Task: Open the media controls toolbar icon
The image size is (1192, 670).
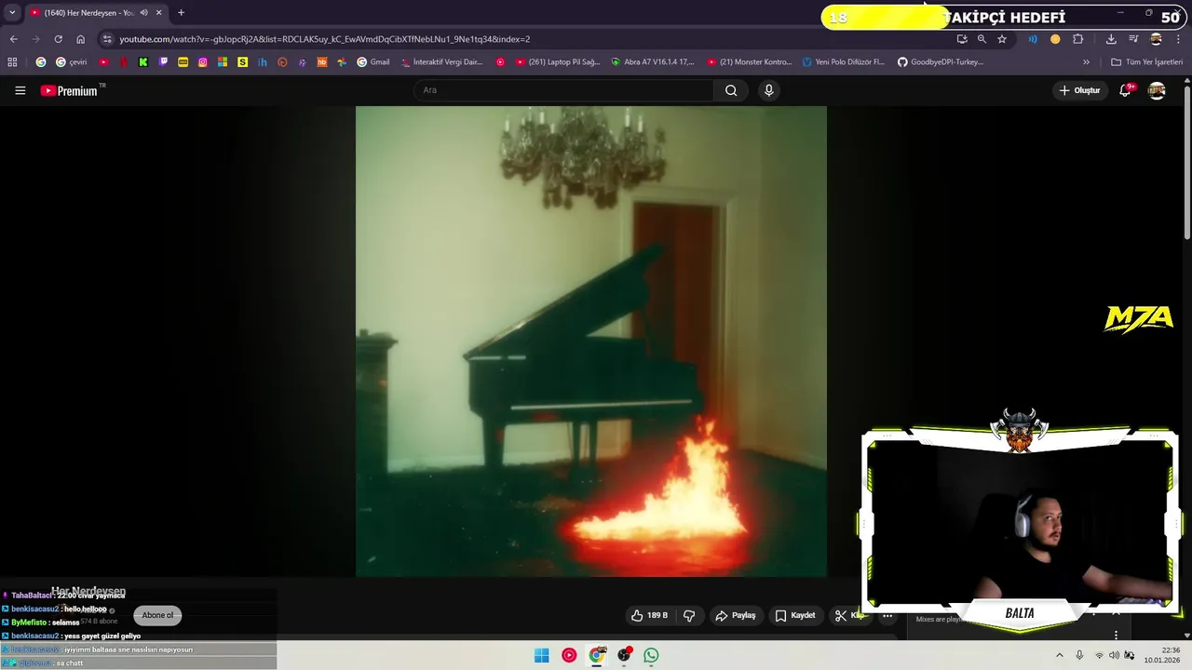Action: coord(1133,39)
